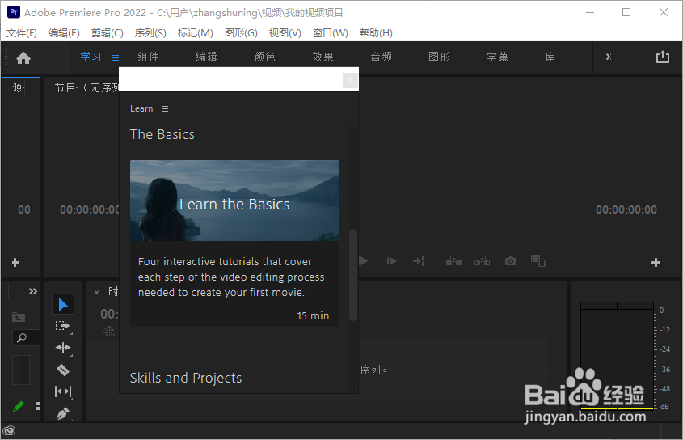The image size is (683, 440).
Task: Go to the Home screen icon
Action: tap(23, 57)
